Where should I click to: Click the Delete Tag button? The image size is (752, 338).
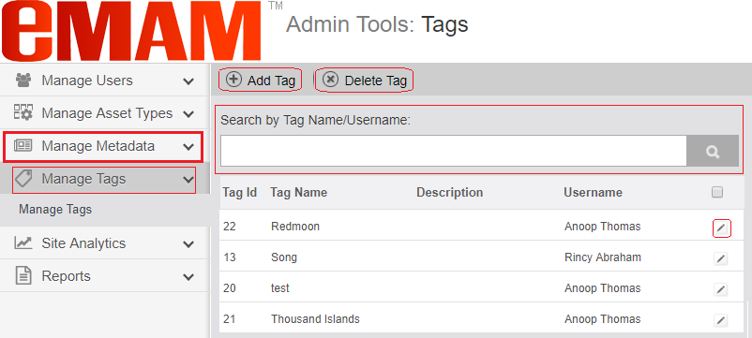click(364, 80)
